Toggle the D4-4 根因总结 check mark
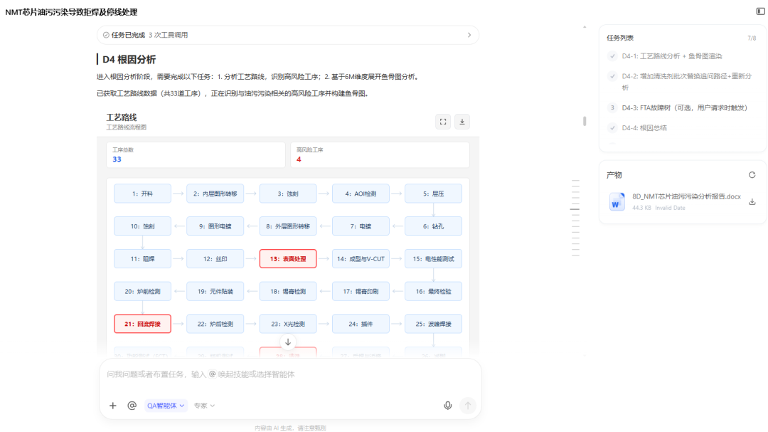The width and height of the screenshot is (768, 432). tap(612, 128)
